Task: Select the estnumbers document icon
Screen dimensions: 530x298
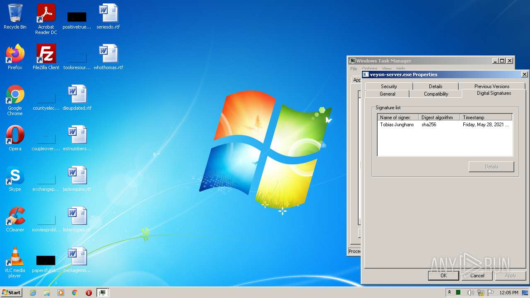Action: click(77, 138)
